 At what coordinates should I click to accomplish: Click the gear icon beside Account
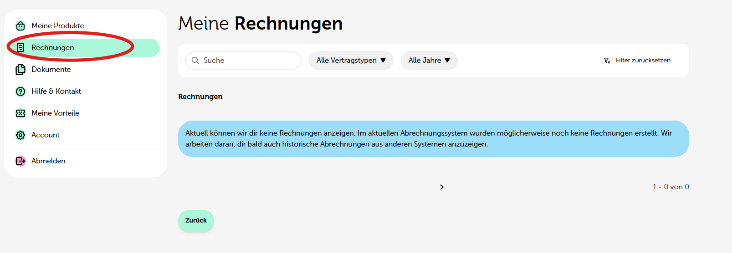click(x=20, y=135)
